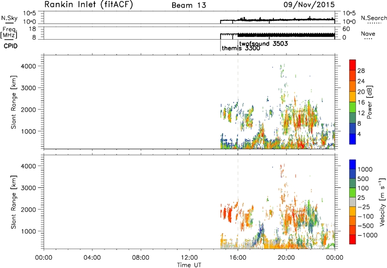Click the 'CPID' label
This screenshot has height=268, width=387.
11,46
